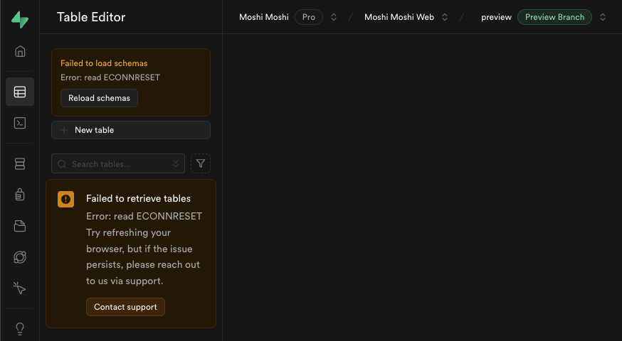This screenshot has height=341, width=622.
Task: Open the Database sidebar icon
Action: point(20,163)
